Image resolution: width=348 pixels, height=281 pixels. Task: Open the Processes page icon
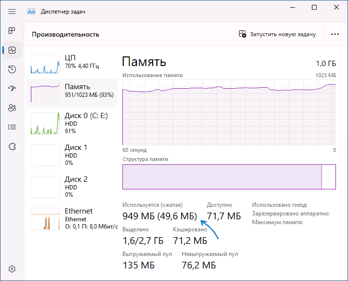click(12, 31)
